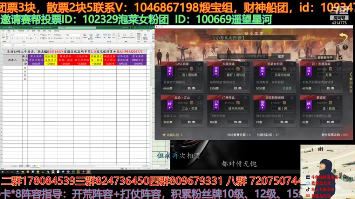The height and width of the screenshot is (199, 355).
Task: Copy the 门神在此 team ID icon
Action: pyautogui.click(x=238, y=103)
